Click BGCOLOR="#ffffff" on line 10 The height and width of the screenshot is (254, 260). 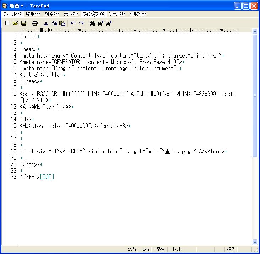tap(61, 94)
